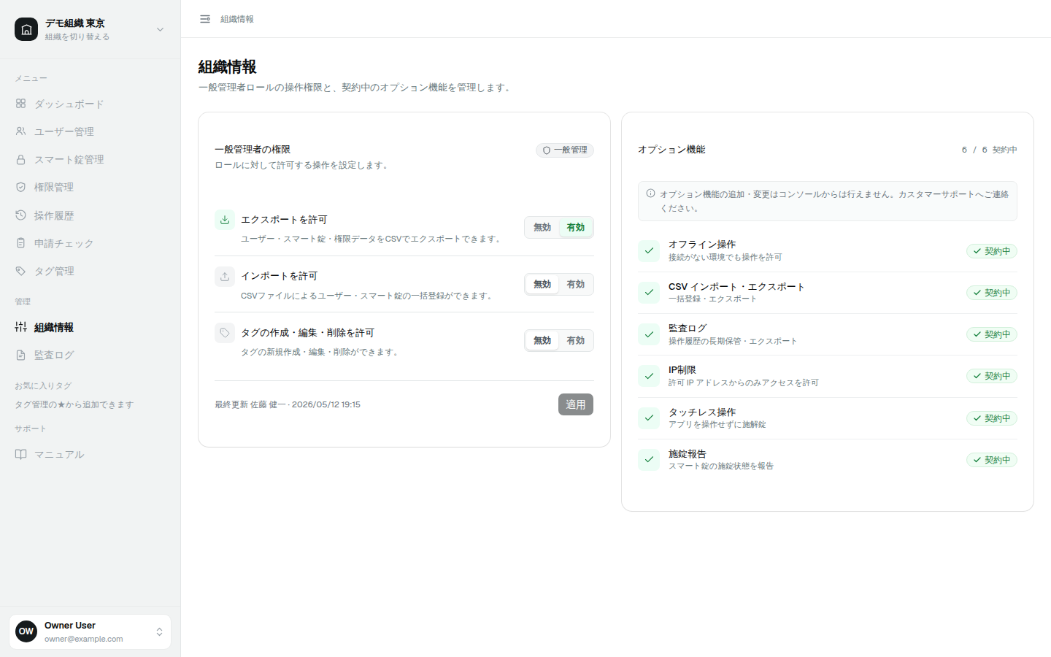This screenshot has width=1051, height=657.
Task: Toggle the sidebar collapse icon
Action: (205, 19)
